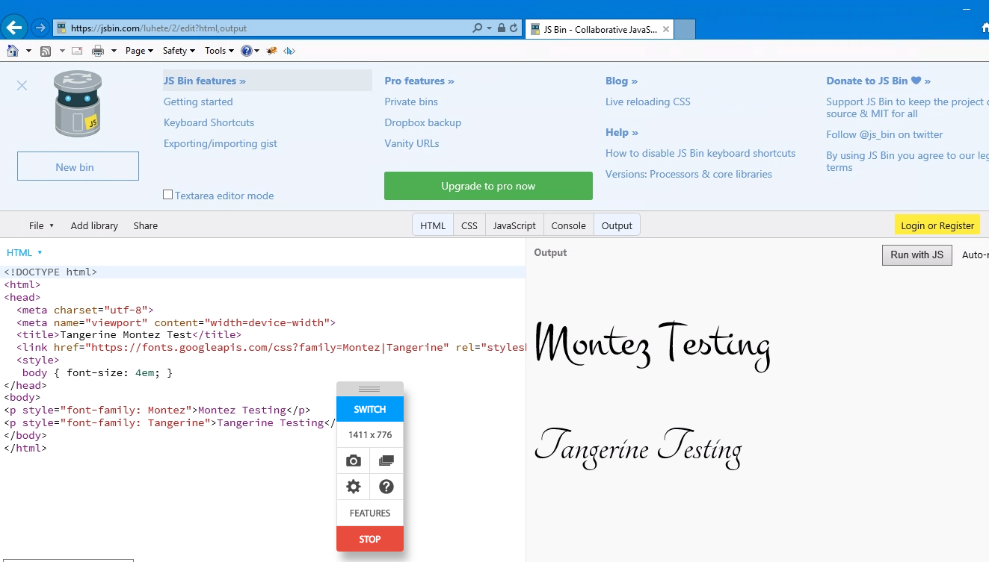Viewport: 989px width, 562px height.
Task: Toggle the JavaScript panel
Action: 514,225
